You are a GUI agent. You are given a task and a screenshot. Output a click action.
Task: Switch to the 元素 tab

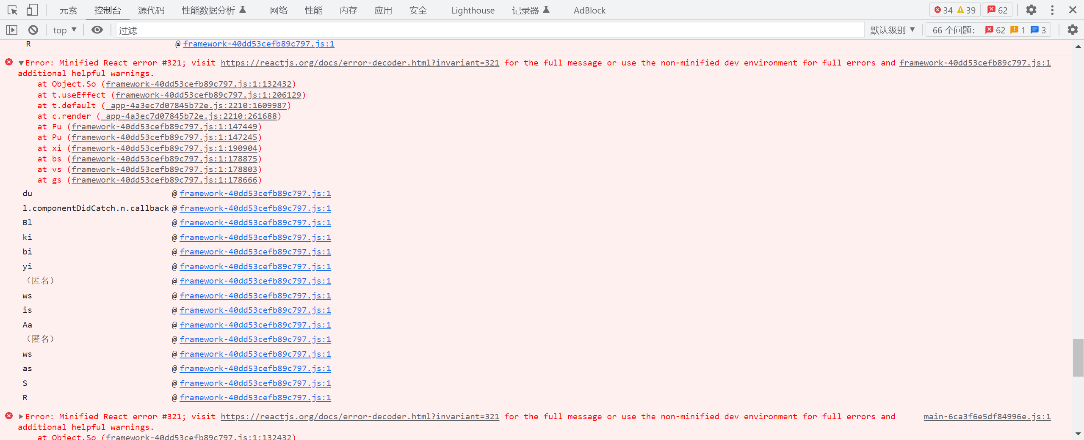click(x=68, y=11)
